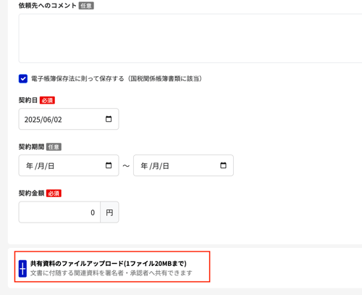This screenshot has width=362, height=295.
Task: Select 日 segment of 契約期間 start date
Action: (51, 166)
